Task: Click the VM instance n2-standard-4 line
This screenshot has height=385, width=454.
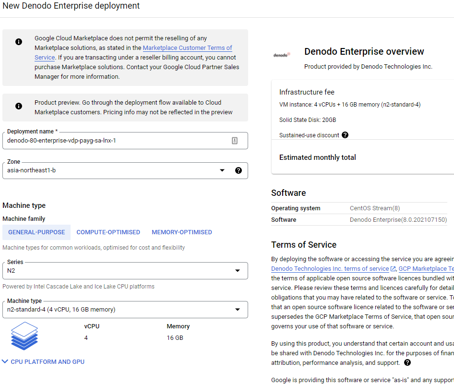Action: pyautogui.click(x=350, y=105)
